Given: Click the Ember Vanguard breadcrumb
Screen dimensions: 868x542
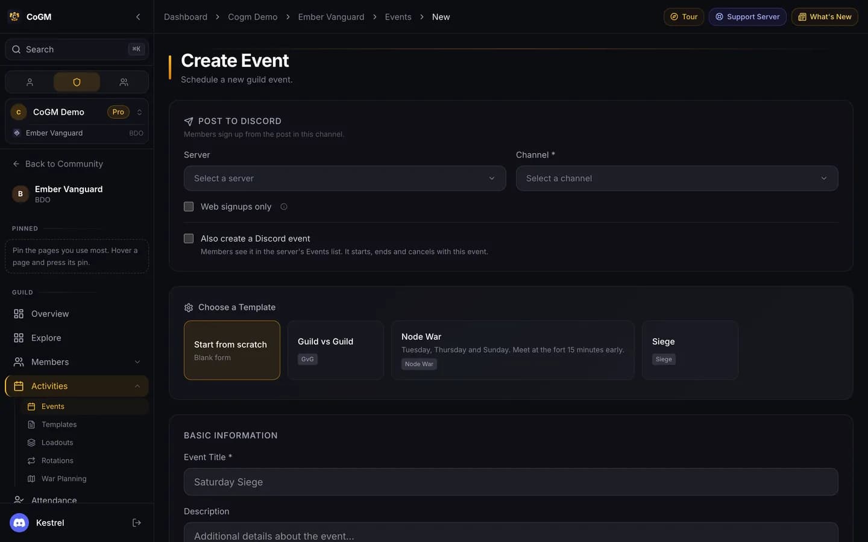Looking at the screenshot, I should point(331,17).
